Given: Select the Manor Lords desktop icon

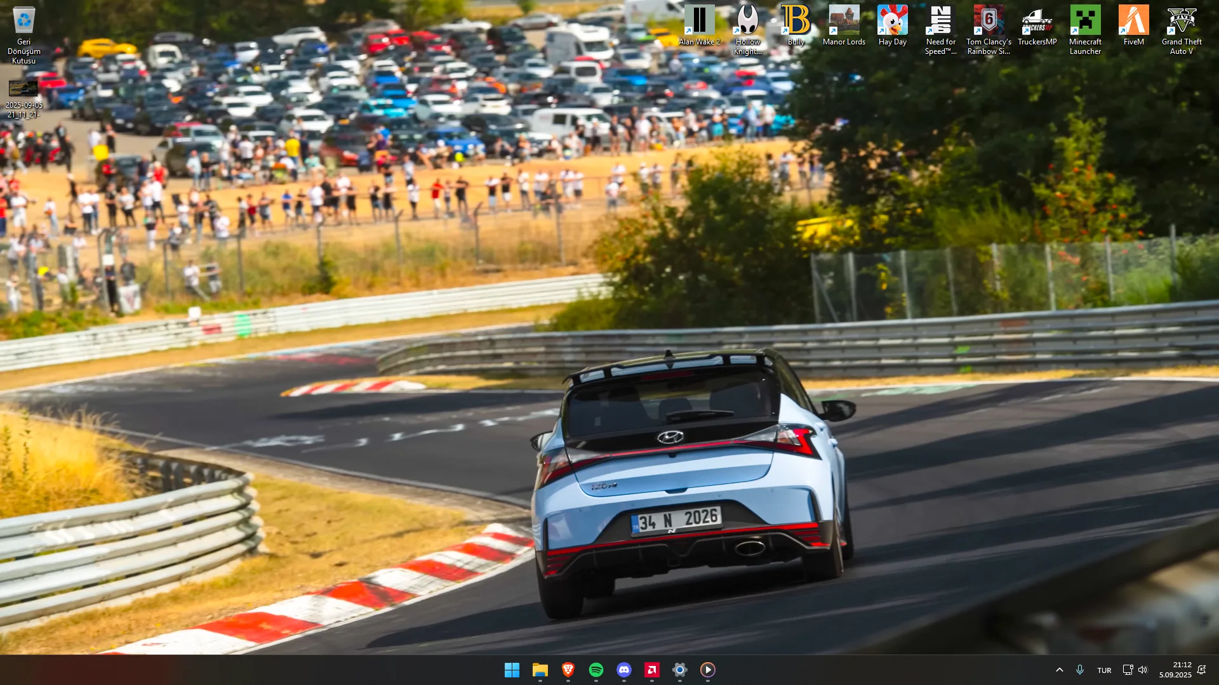Looking at the screenshot, I should (844, 25).
